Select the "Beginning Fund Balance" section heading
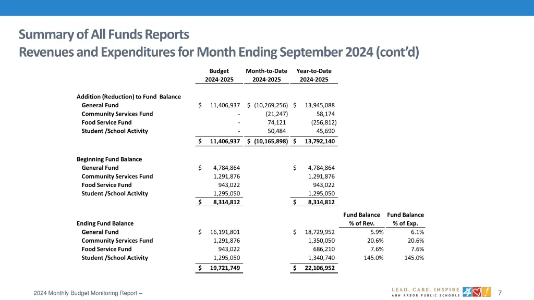The height and width of the screenshot is (300, 534). click(x=109, y=159)
